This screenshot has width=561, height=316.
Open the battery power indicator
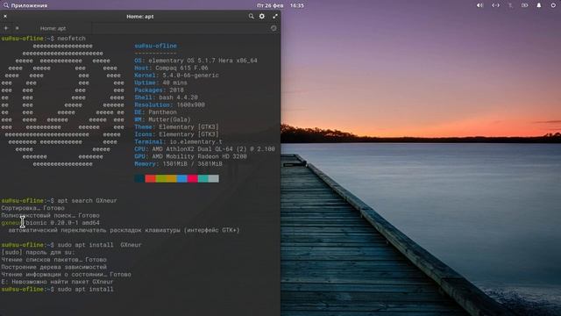[x=524, y=5]
